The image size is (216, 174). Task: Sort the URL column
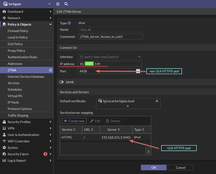coord(92,130)
